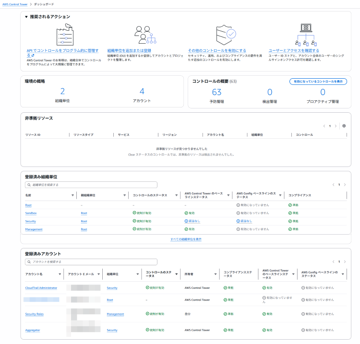Image resolution: width=360 pixels, height=344 pixels.
Task: Sort by AWS Control Tower のベースラインステータス in the OU table
Action: [x=228, y=195]
